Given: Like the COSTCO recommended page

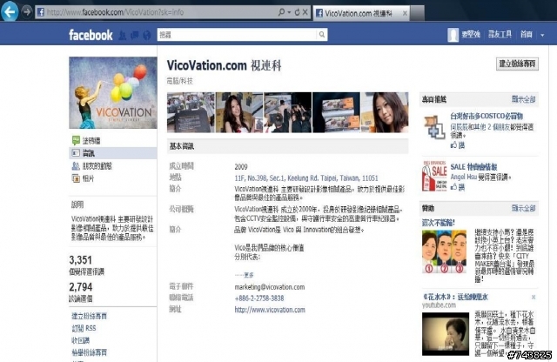Looking at the screenshot, I should [458, 145].
